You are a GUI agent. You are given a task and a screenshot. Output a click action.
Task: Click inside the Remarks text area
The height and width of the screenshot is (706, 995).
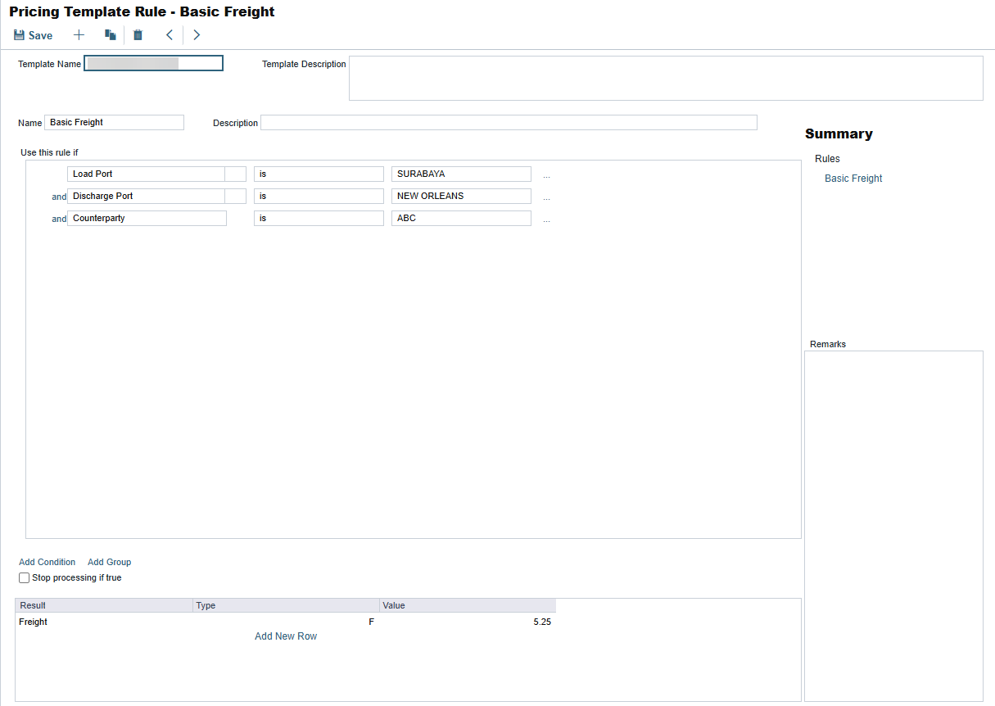tap(893, 526)
